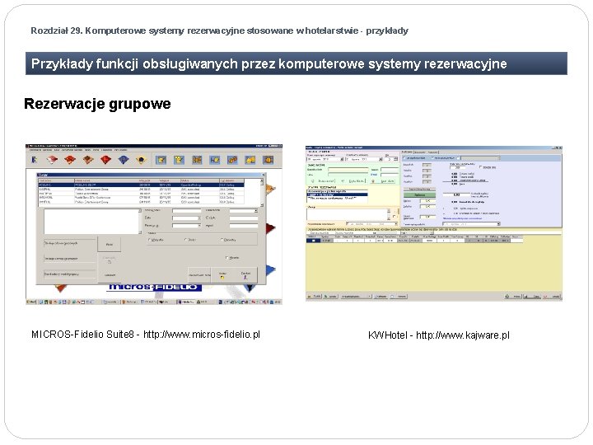Image resolution: width=593 pixels, height=445 pixels.
Task: Switch to the first tab in KWHotel right panel
Action: (x=407, y=152)
